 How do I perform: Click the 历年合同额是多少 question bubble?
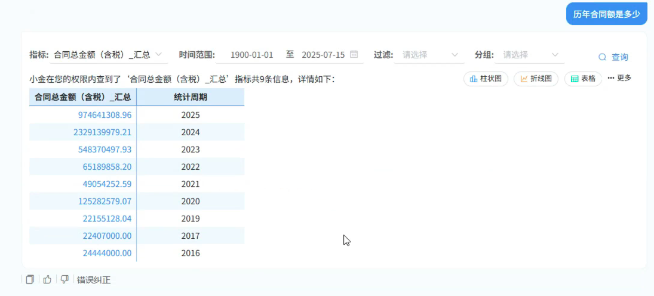coord(606,14)
